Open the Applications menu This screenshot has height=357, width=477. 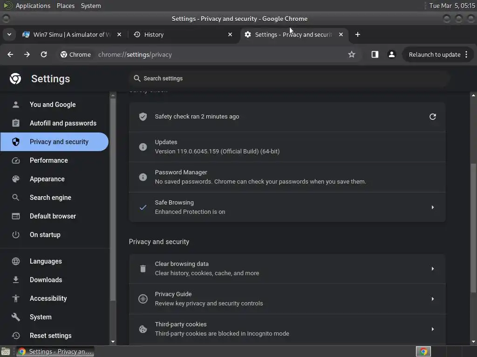(33, 6)
